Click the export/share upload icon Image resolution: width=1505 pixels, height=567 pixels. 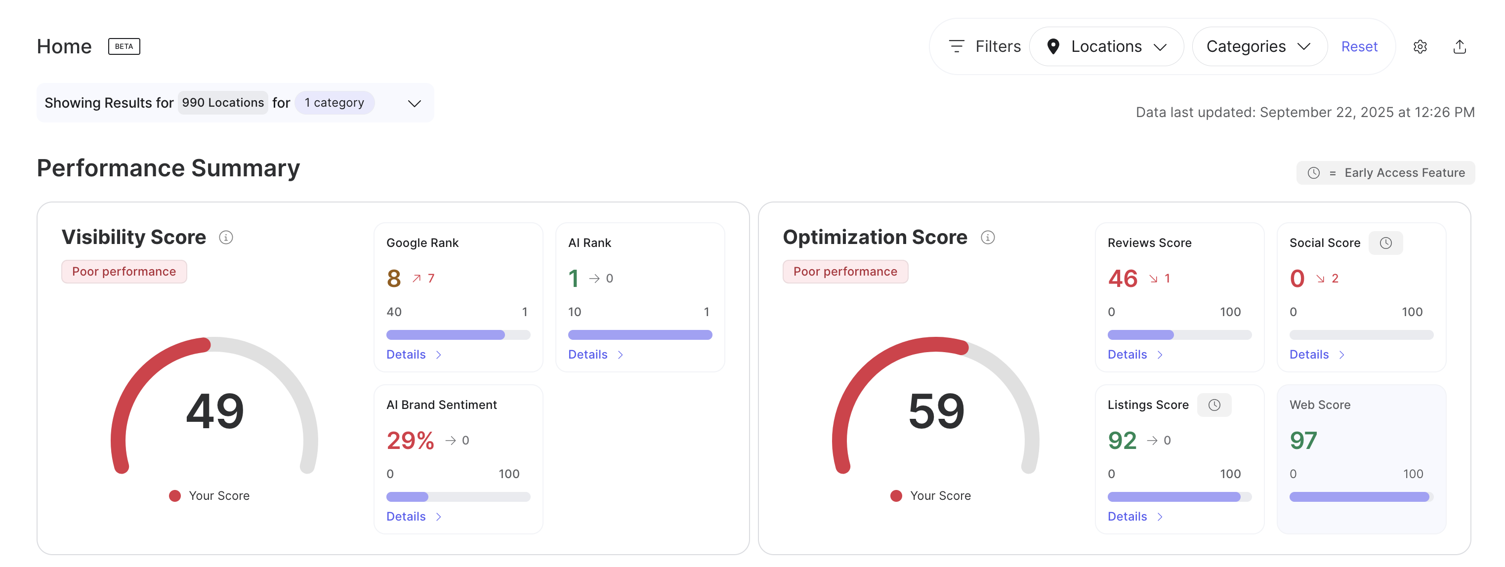tap(1459, 47)
